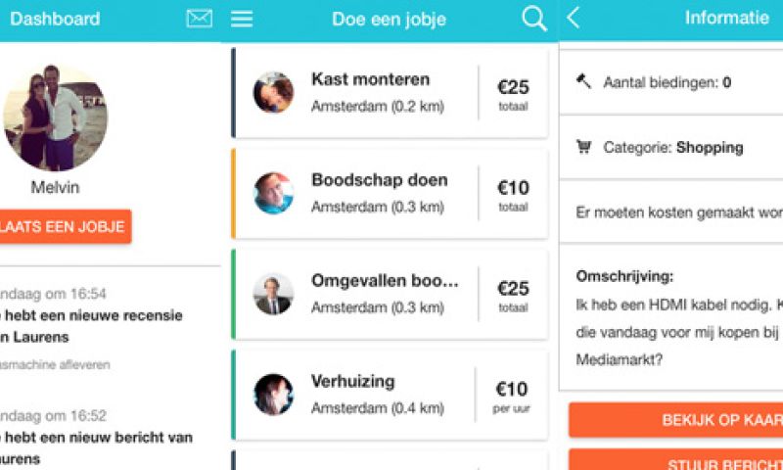Click the Dashboard header title
The height and width of the screenshot is (470, 783).
point(55,19)
